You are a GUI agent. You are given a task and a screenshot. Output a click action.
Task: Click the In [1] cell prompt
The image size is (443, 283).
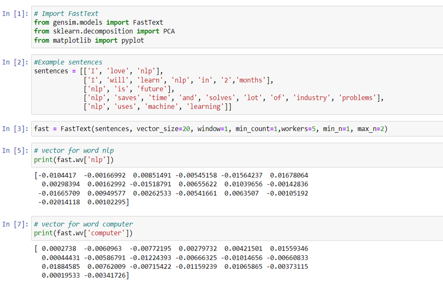[15, 14]
